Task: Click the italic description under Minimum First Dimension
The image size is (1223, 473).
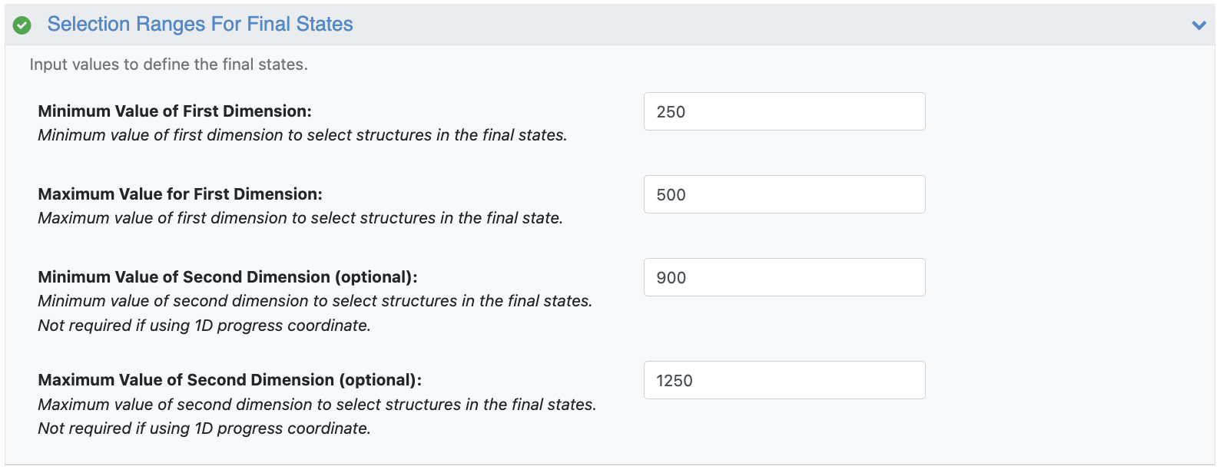Action: point(302,135)
